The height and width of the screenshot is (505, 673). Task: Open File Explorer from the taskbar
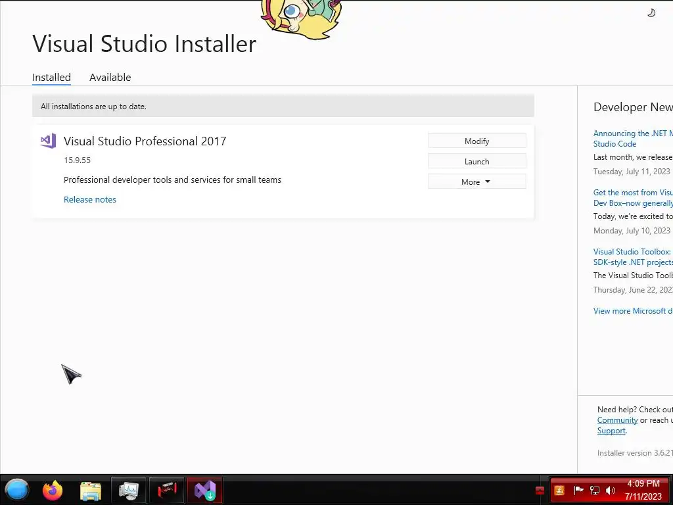pyautogui.click(x=91, y=491)
